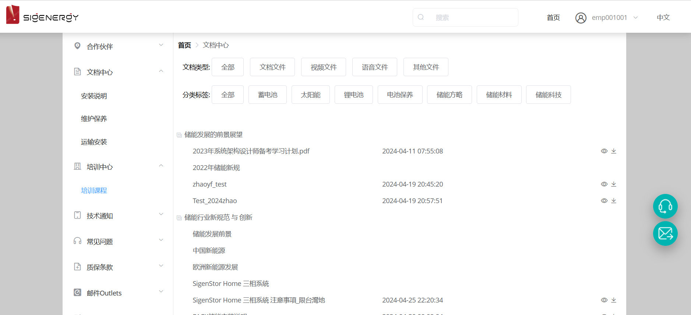Image resolution: width=691 pixels, height=315 pixels.
Task: Filter by 蓄电池 tag
Action: (x=268, y=95)
